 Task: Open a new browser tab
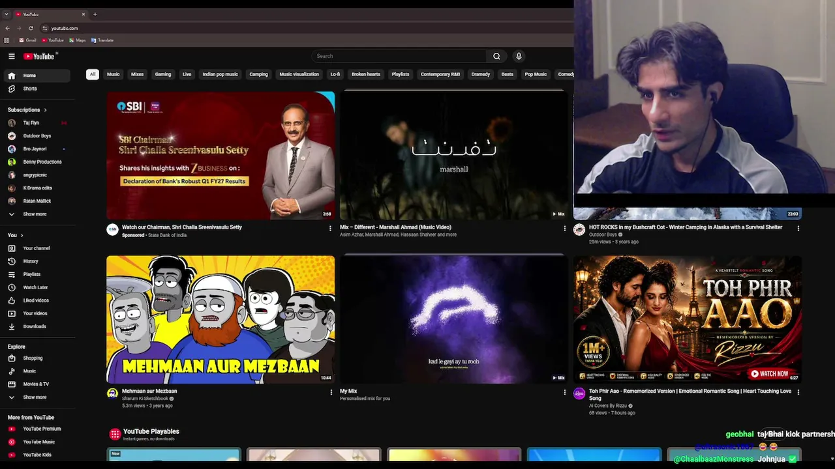coord(95,14)
